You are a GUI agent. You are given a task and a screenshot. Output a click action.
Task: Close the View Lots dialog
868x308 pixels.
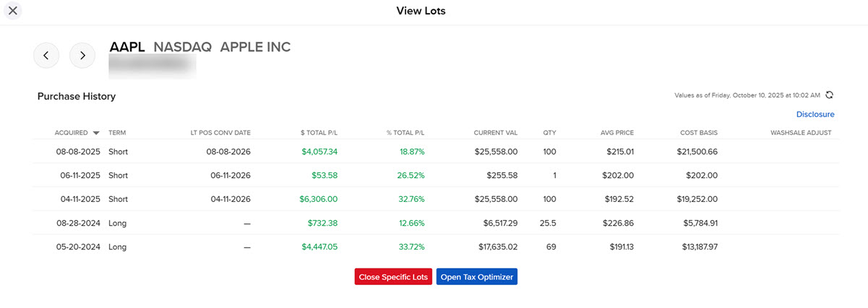[12, 11]
